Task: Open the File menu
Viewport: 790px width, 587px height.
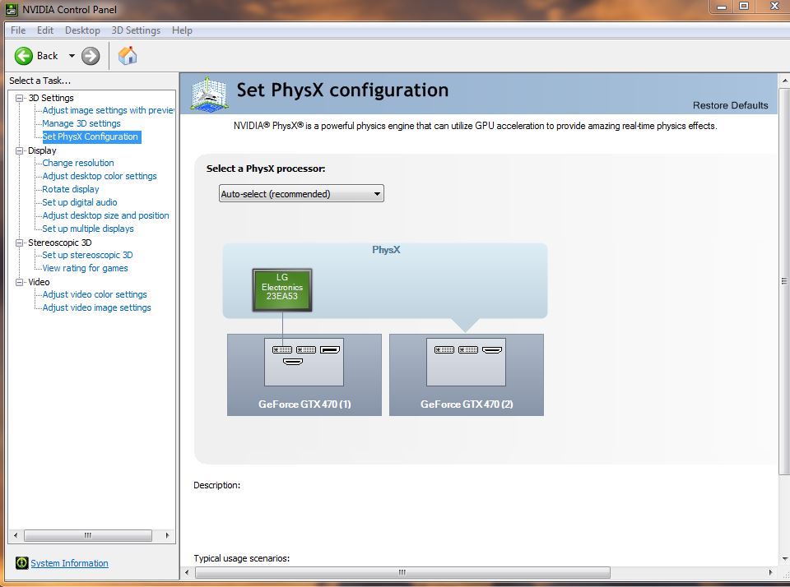Action: click(18, 30)
